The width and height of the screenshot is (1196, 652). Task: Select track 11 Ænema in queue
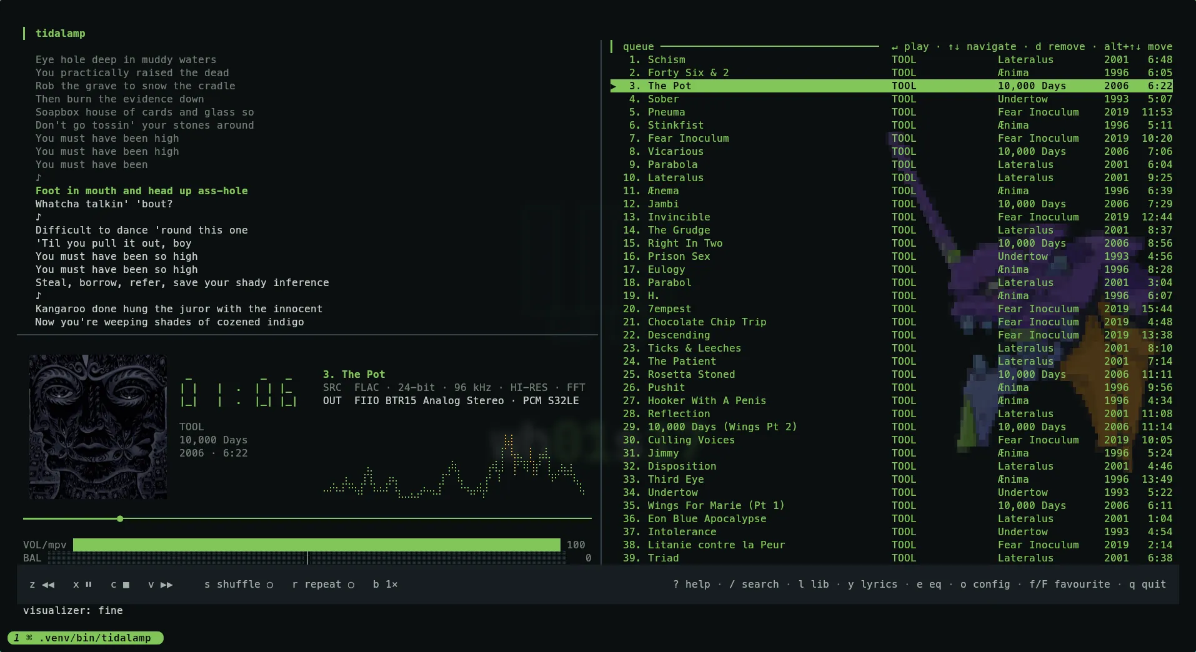pyautogui.click(x=892, y=191)
